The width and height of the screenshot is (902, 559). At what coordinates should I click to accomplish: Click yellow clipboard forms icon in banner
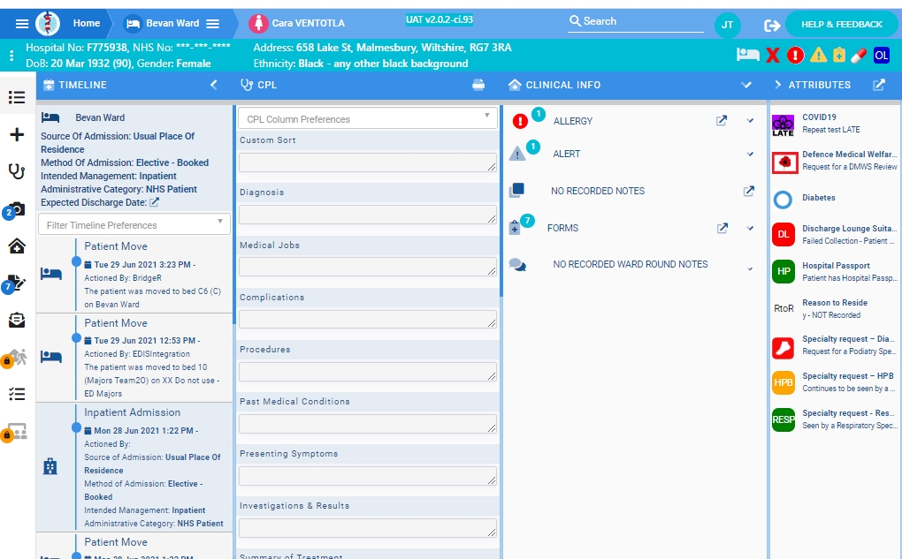click(x=839, y=55)
